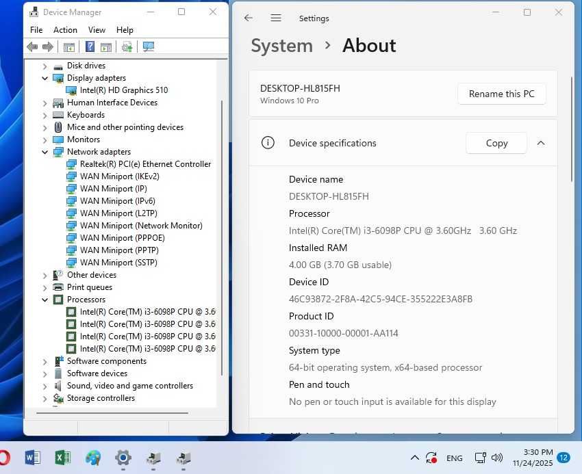Expand the Keyboards node

[x=45, y=116]
